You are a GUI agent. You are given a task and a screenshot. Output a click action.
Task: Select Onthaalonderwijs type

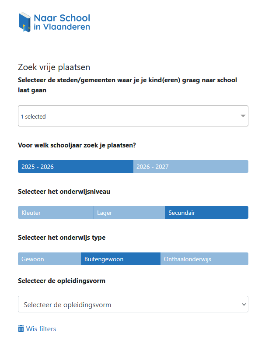[204, 259]
